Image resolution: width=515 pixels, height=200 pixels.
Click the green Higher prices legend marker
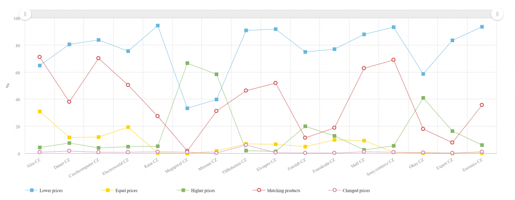pyautogui.click(x=183, y=190)
